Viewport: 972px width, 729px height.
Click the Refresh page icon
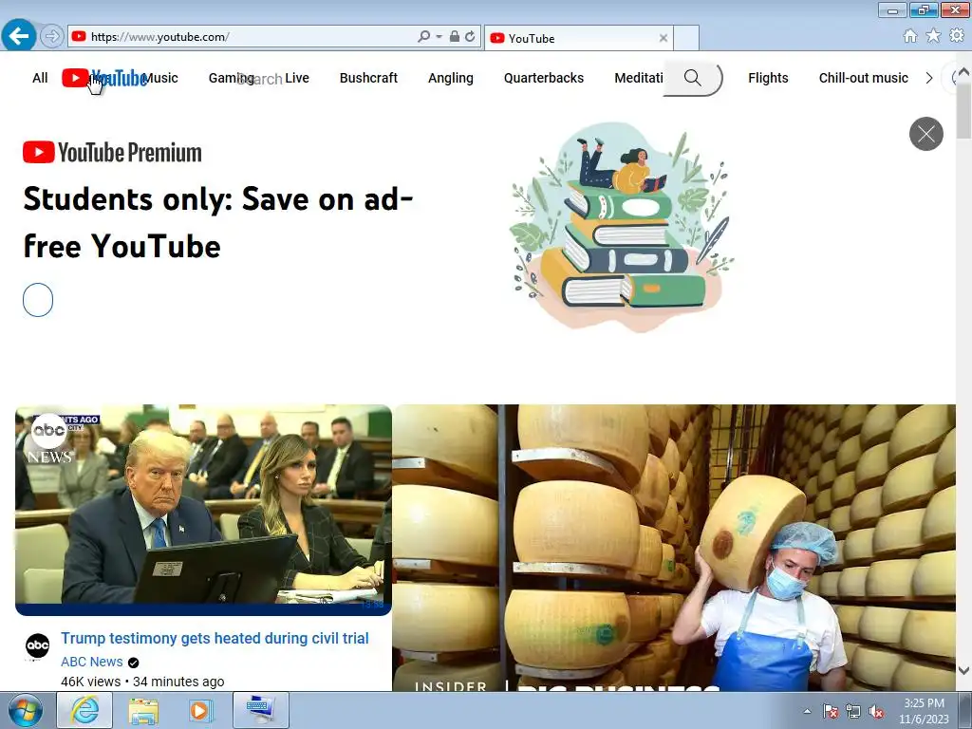(x=470, y=37)
